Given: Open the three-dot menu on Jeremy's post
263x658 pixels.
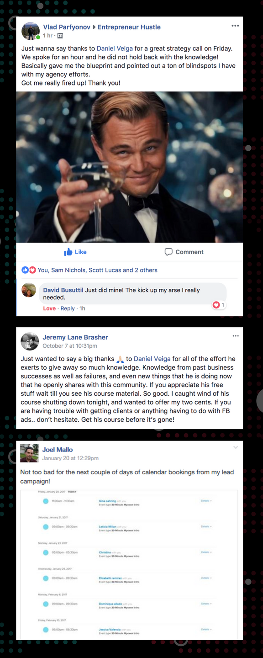Looking at the screenshot, I should point(236,336).
